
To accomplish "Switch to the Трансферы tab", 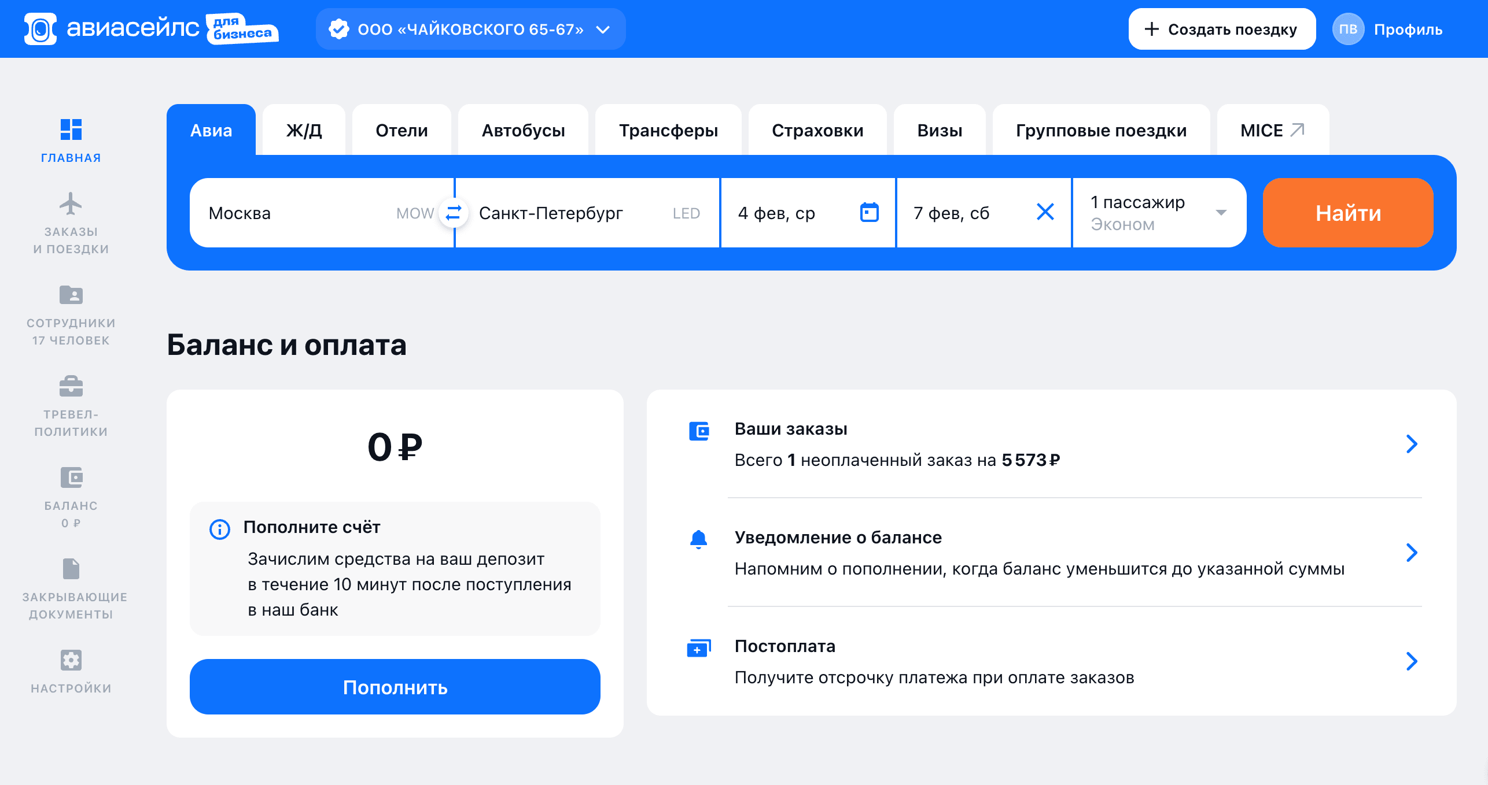I will click(x=668, y=130).
